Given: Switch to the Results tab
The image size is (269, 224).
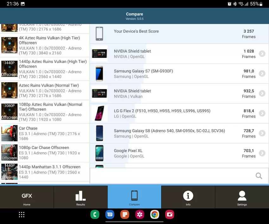Looking at the screenshot, I should tap(81, 197).
